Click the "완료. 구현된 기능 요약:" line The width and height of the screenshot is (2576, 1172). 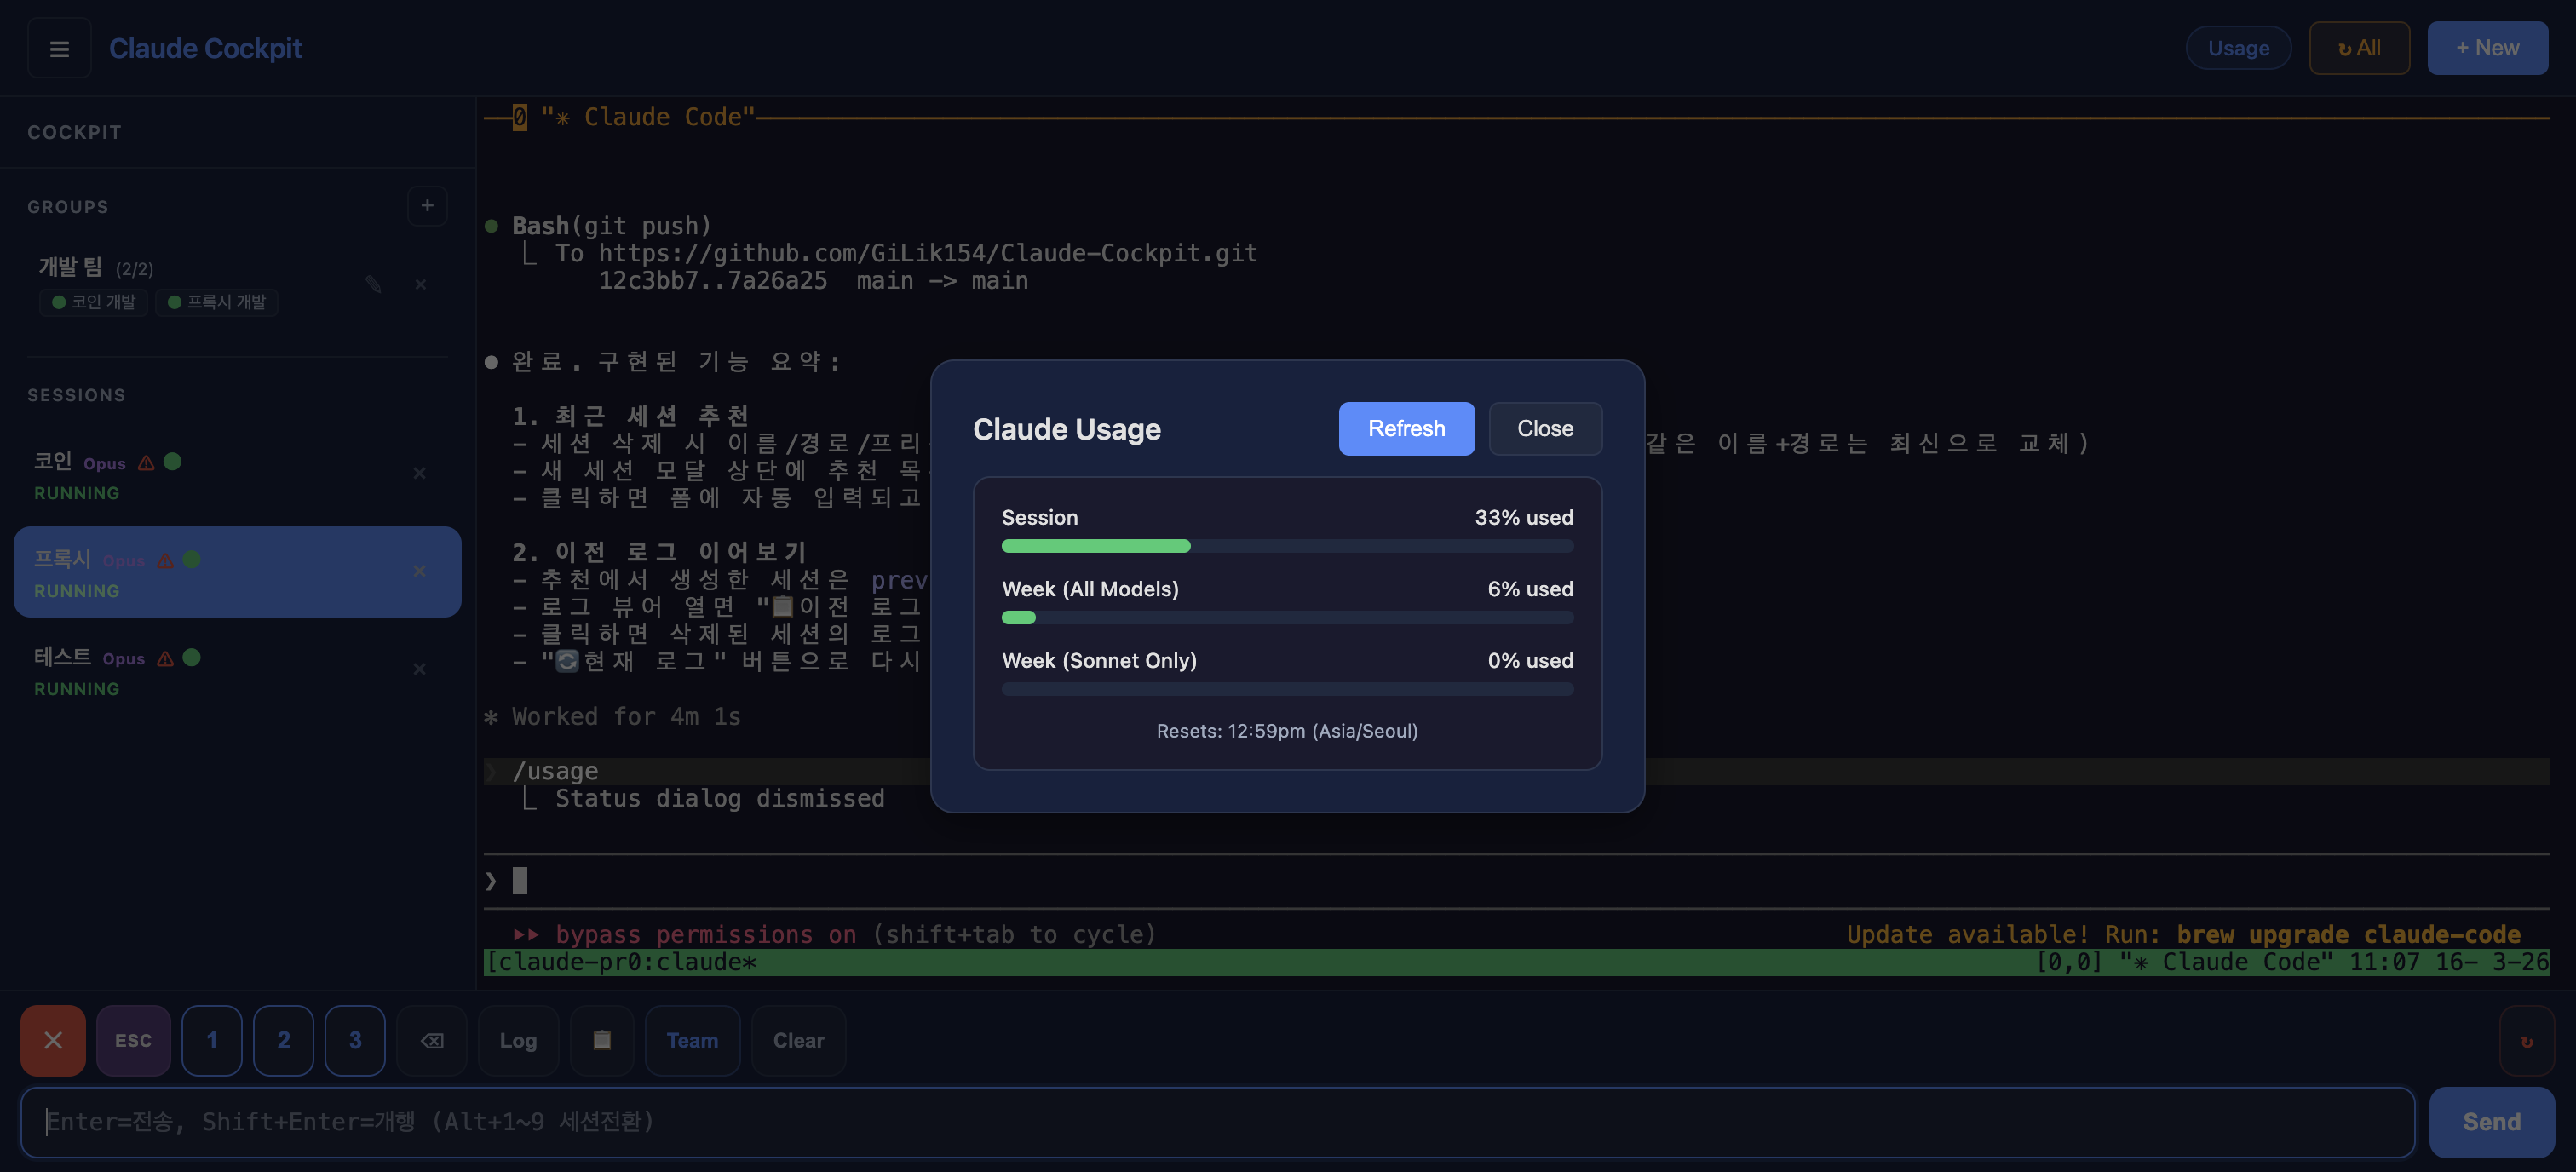click(x=677, y=361)
